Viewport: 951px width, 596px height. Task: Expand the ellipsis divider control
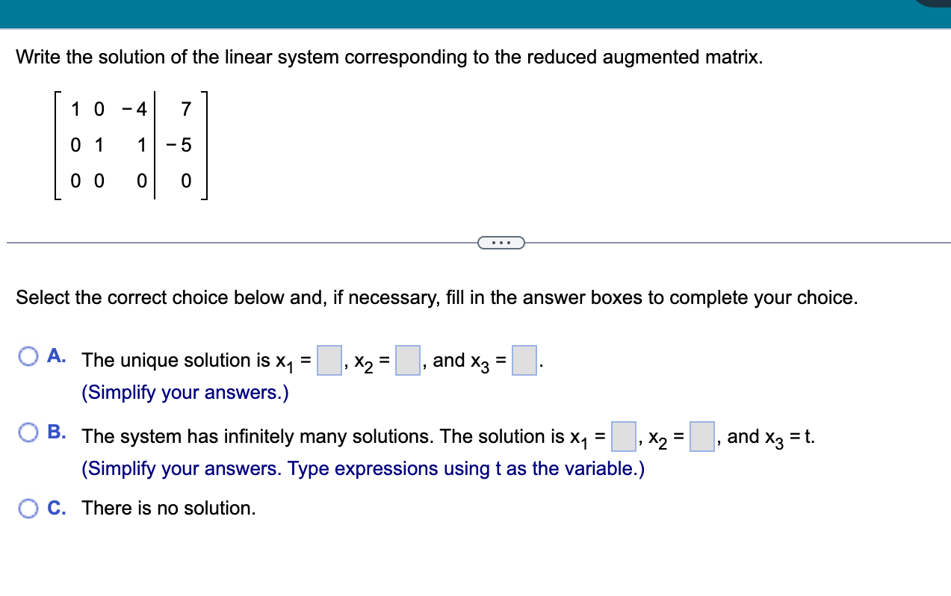(x=501, y=242)
